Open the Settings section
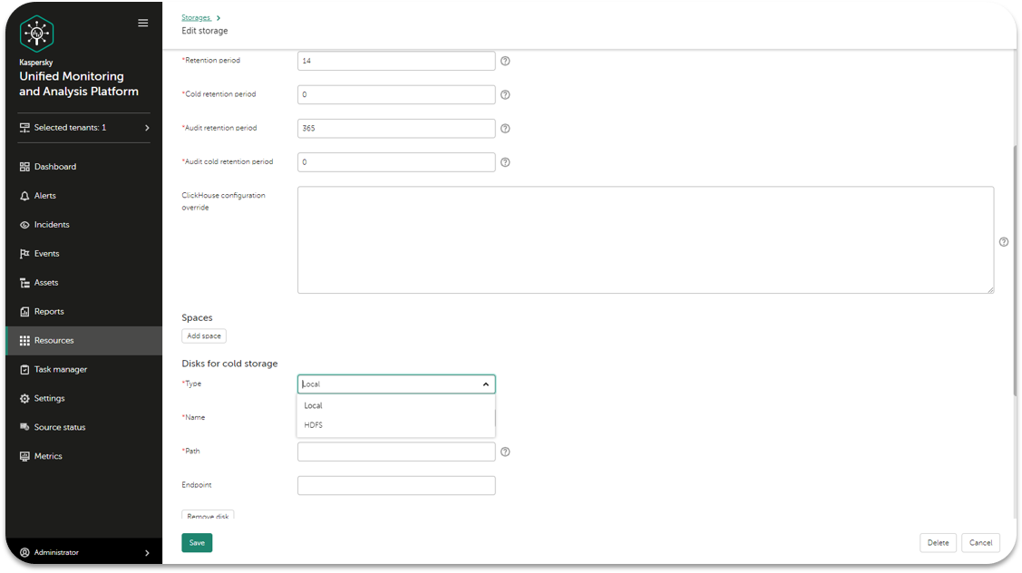Screen dimensions: 1022x573 point(50,398)
